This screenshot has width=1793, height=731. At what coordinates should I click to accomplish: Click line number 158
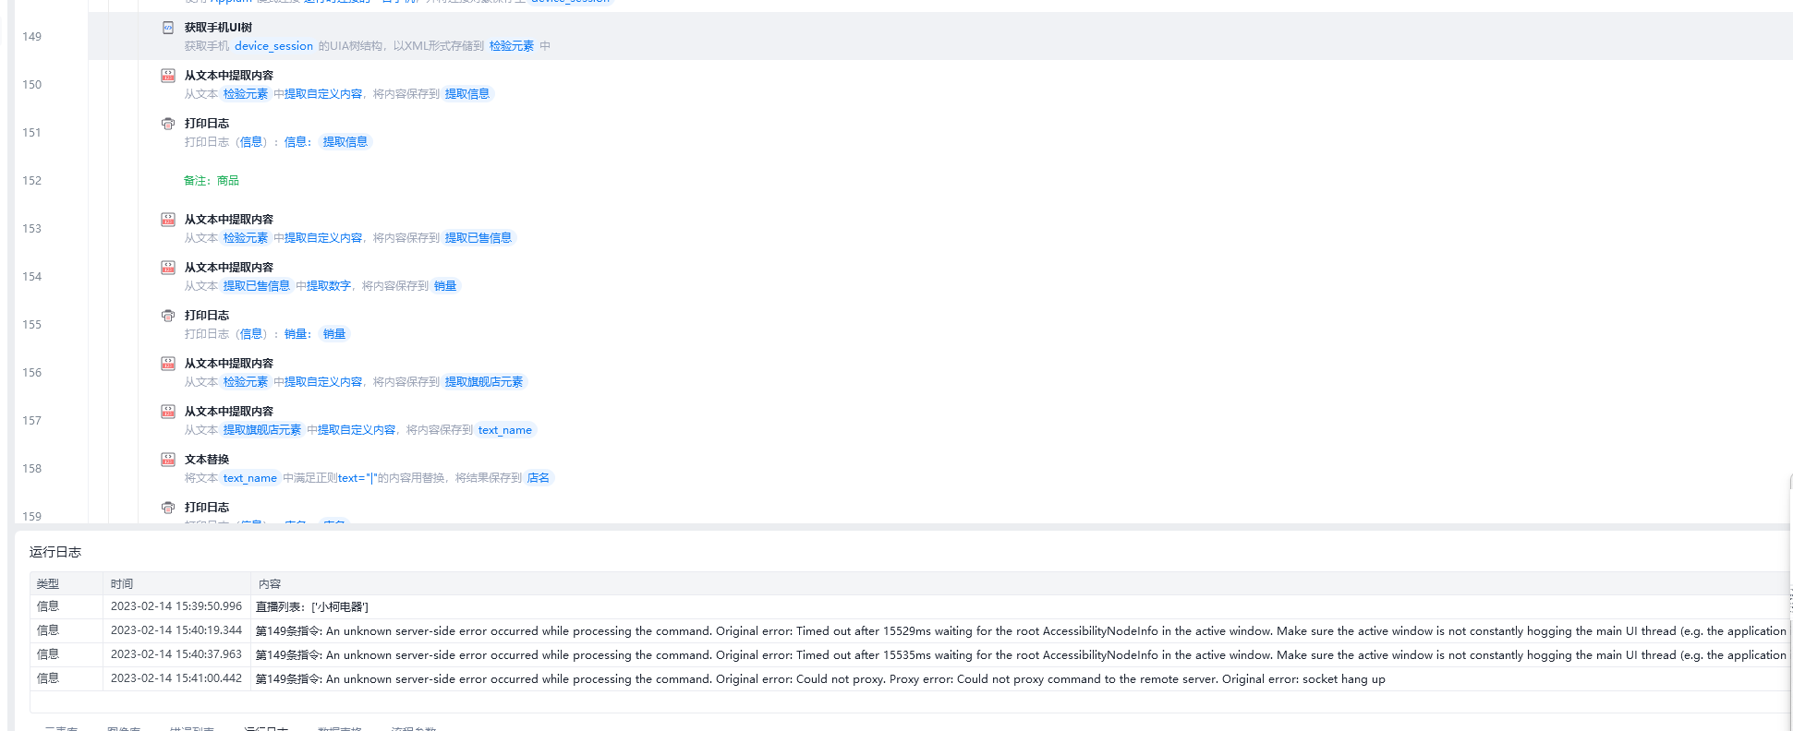click(x=32, y=469)
